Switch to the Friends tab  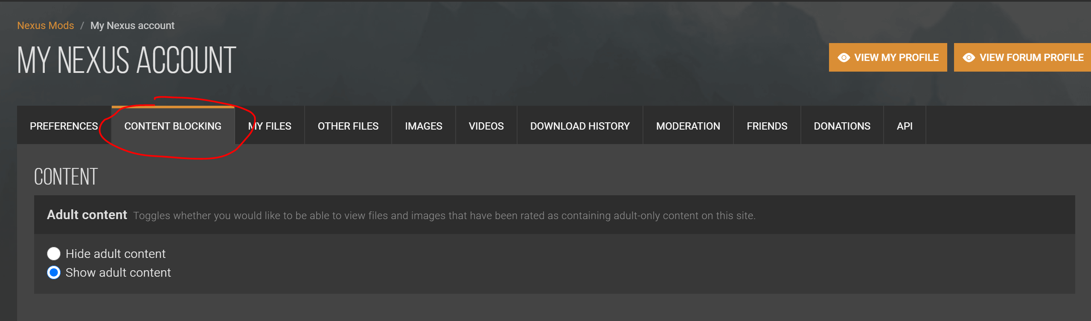(x=767, y=126)
